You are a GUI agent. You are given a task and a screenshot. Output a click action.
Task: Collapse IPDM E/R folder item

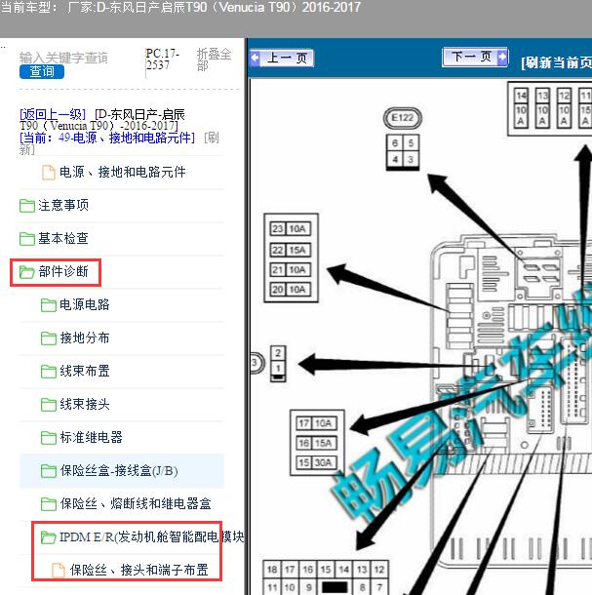pyautogui.click(x=152, y=536)
